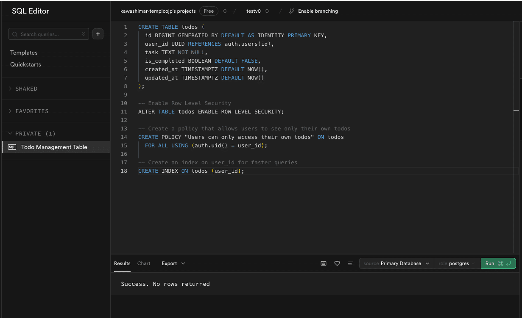Run the SQL query
The height and width of the screenshot is (318, 522).
click(x=498, y=263)
